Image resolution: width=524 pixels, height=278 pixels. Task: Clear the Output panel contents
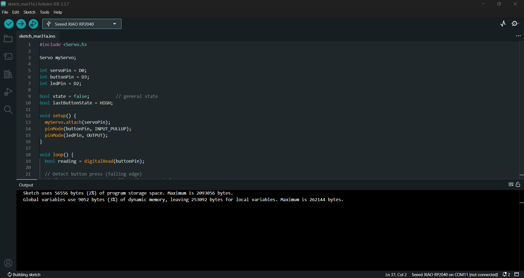pos(511,185)
